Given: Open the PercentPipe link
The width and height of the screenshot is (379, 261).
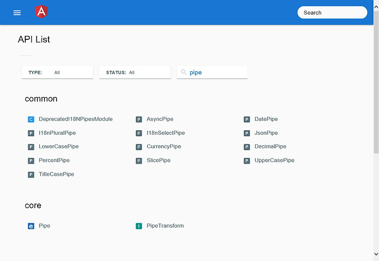Looking at the screenshot, I should (x=54, y=161).
